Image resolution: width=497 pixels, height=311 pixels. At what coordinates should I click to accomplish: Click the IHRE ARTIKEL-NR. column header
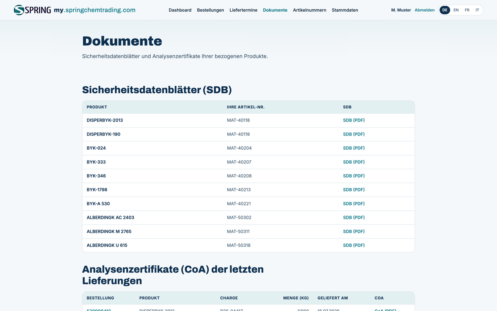246,107
